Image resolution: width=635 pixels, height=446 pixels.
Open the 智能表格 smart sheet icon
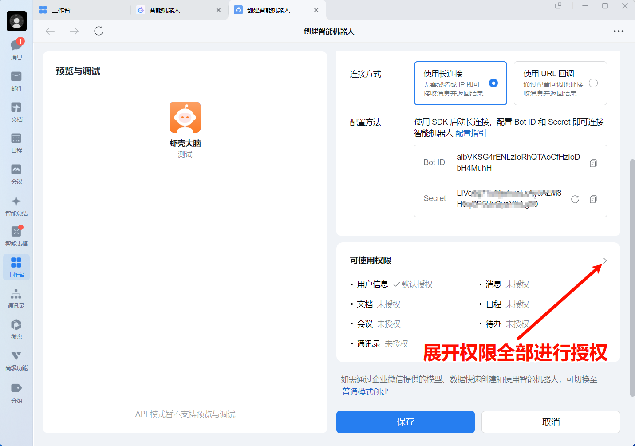point(16,236)
